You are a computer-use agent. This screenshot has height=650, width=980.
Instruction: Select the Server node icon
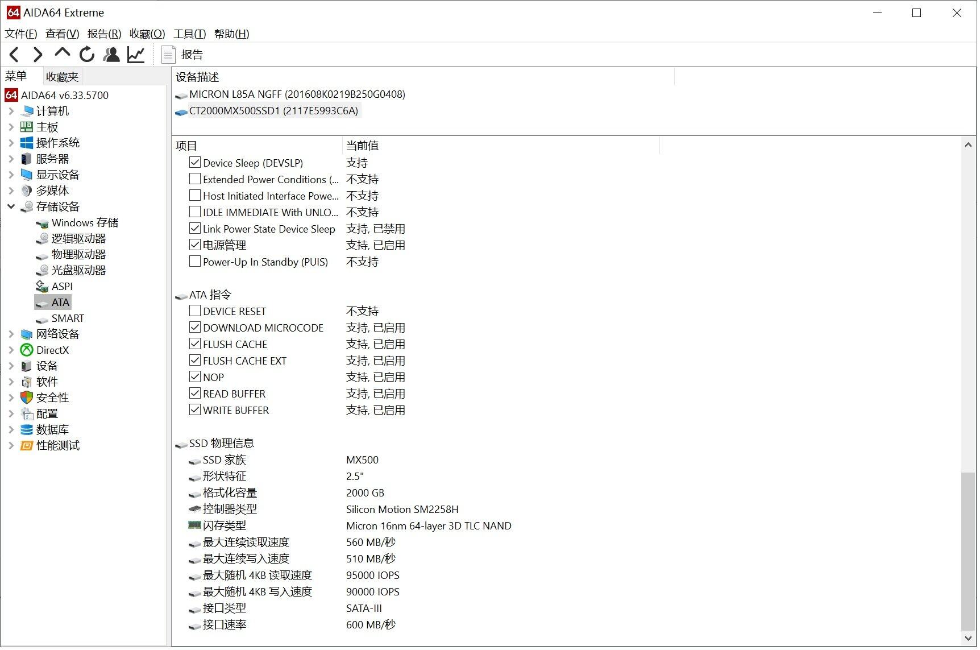(x=27, y=159)
